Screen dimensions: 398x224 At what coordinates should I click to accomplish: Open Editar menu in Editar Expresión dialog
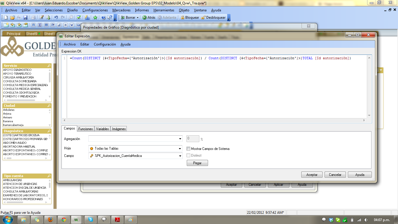click(x=85, y=44)
